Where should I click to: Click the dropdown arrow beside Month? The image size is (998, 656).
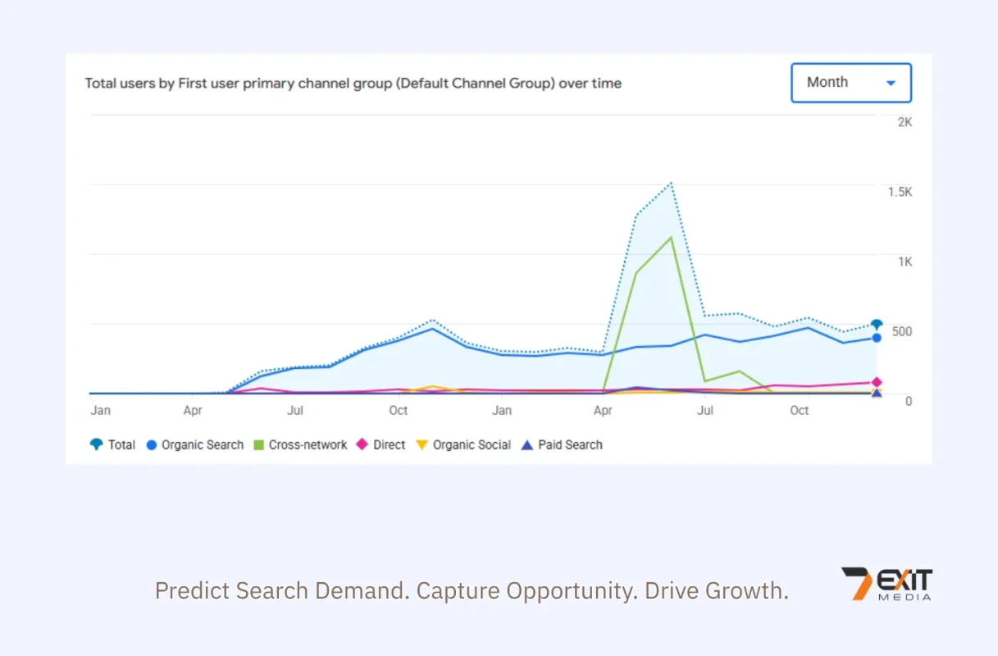pyautogui.click(x=891, y=83)
